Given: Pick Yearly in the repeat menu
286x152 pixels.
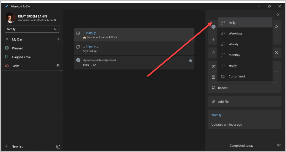Looking at the screenshot, I should [245, 66].
